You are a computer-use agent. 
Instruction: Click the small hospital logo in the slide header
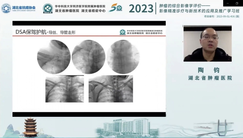point(123,32)
